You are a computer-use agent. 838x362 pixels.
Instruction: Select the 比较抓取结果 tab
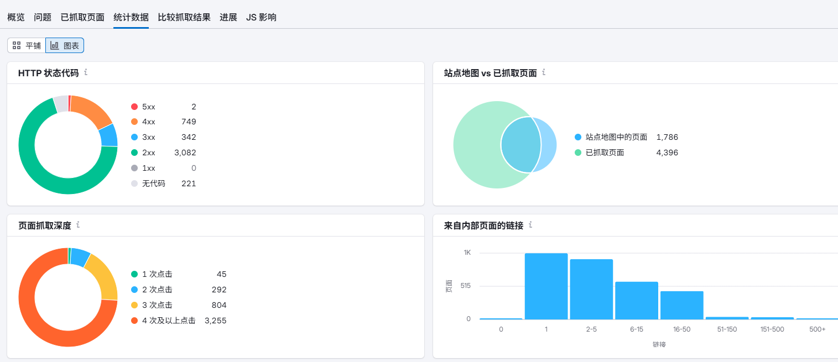coord(184,17)
